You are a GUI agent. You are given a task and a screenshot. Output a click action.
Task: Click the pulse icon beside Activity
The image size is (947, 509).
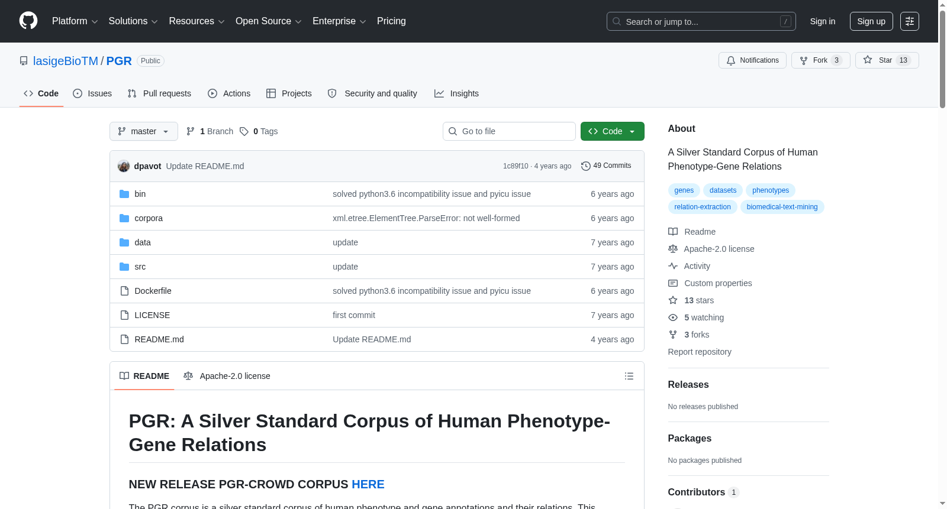coord(673,266)
